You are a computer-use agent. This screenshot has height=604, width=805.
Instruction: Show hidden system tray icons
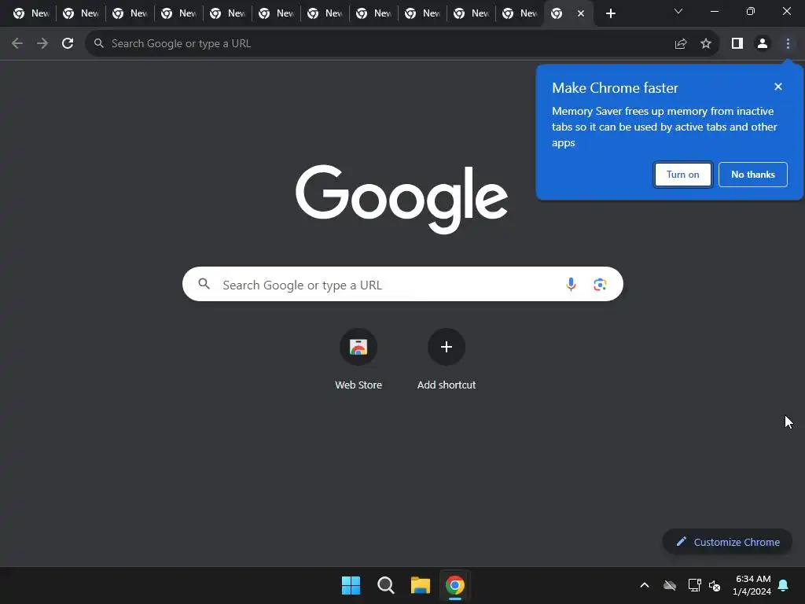[x=645, y=585]
